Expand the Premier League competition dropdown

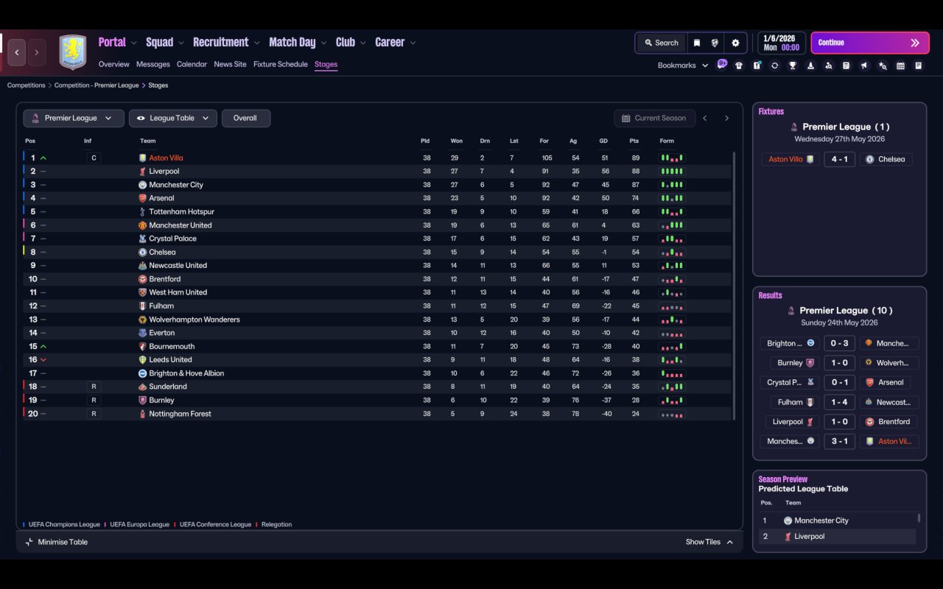[x=74, y=118]
